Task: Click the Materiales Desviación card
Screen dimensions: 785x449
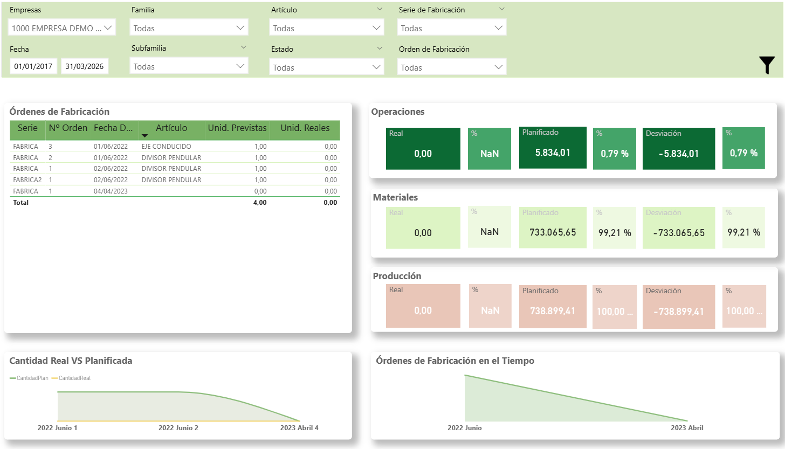Action: (679, 228)
